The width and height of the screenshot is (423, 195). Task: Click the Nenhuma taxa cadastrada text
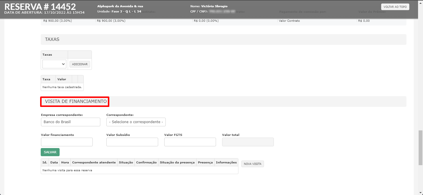click(x=62, y=87)
